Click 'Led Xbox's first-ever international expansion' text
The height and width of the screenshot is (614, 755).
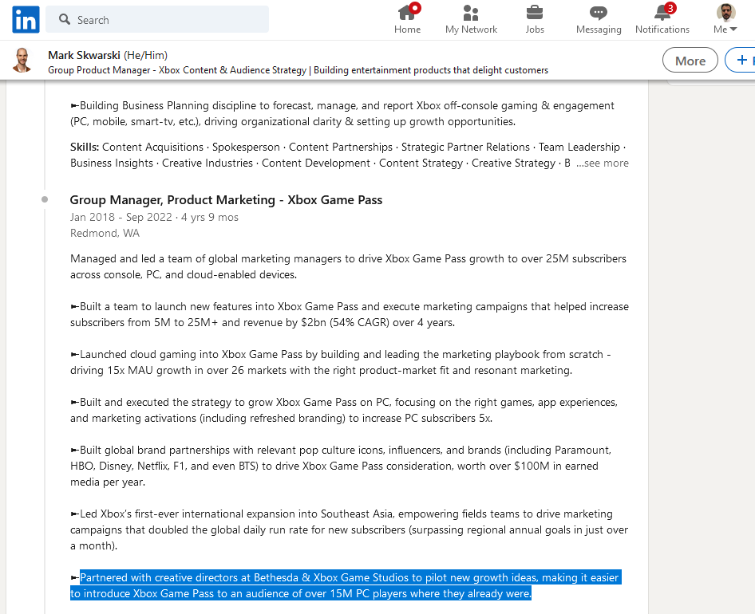click(x=349, y=529)
